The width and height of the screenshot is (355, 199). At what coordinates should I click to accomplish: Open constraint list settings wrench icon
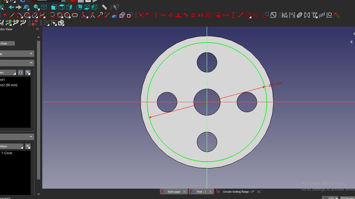28,72
